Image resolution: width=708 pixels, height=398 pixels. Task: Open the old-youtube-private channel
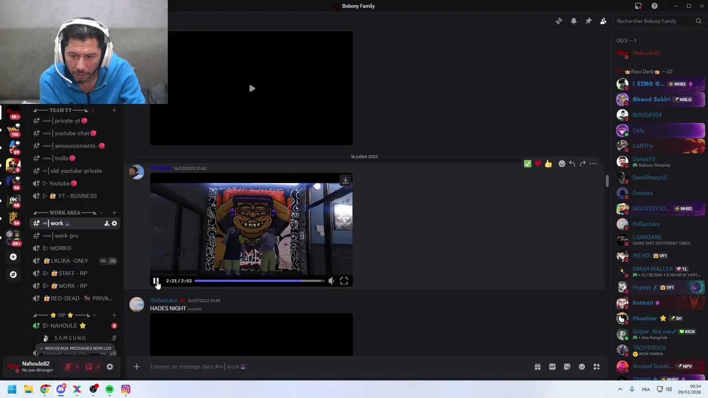74,171
